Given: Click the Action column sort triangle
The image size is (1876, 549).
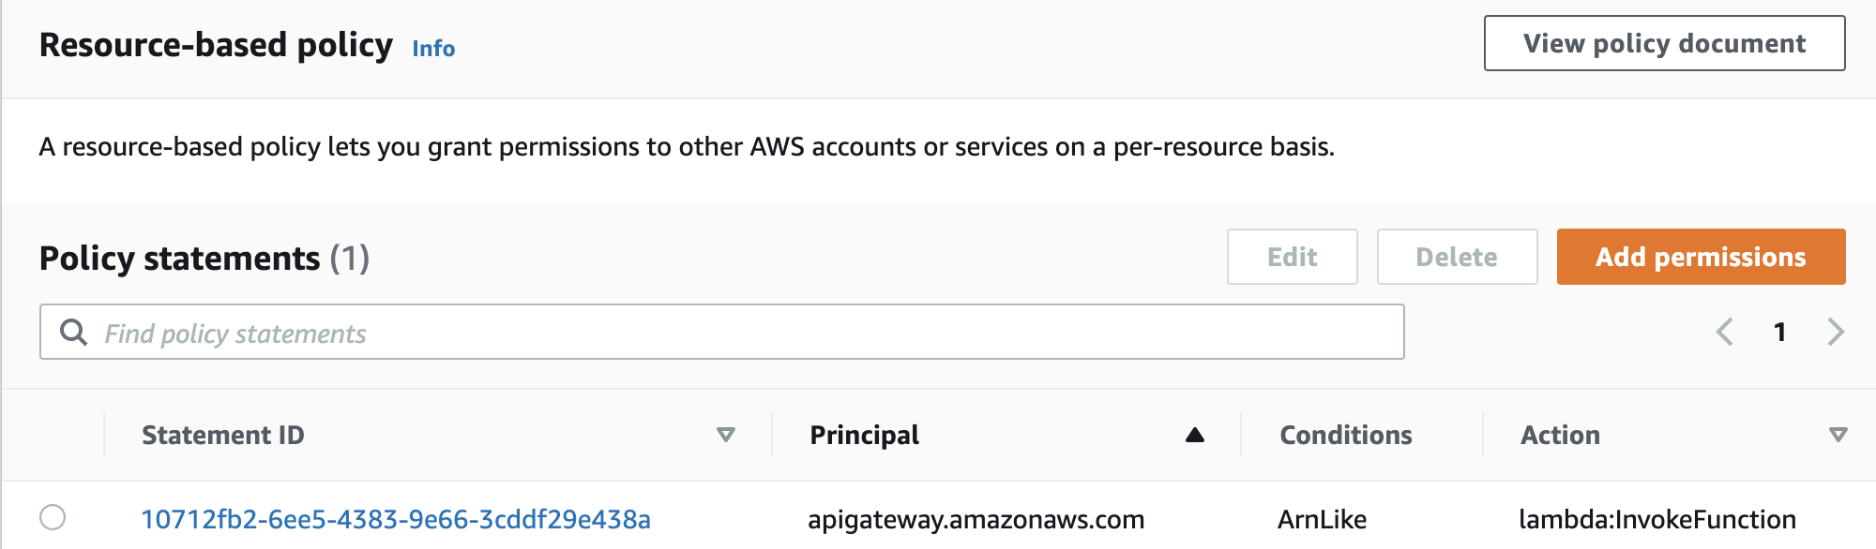Looking at the screenshot, I should [x=1838, y=435].
